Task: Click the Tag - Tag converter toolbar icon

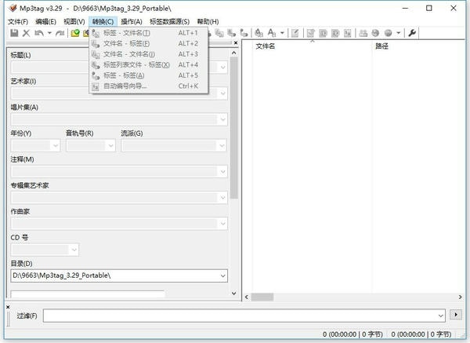Action: [x=244, y=33]
